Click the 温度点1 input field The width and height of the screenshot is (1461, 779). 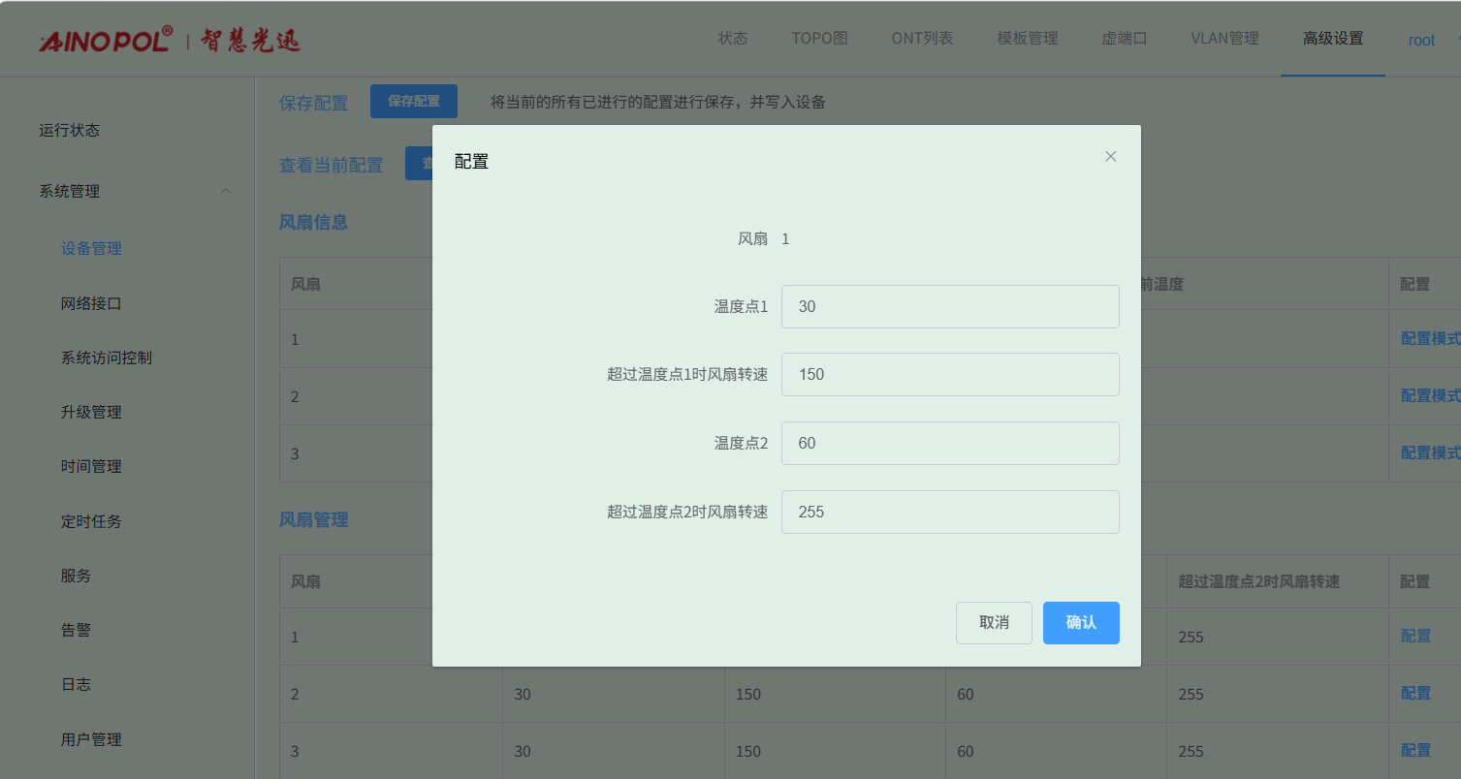pos(949,307)
